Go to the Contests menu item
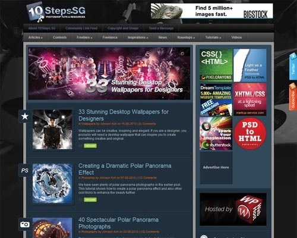This screenshot has height=238, width=297. coord(59,37)
